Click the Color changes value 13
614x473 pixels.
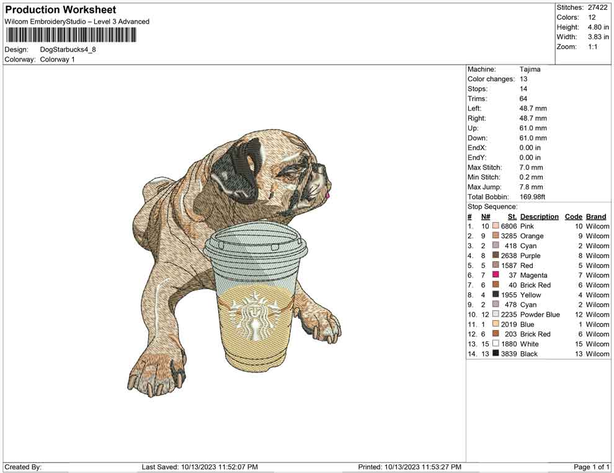click(523, 79)
